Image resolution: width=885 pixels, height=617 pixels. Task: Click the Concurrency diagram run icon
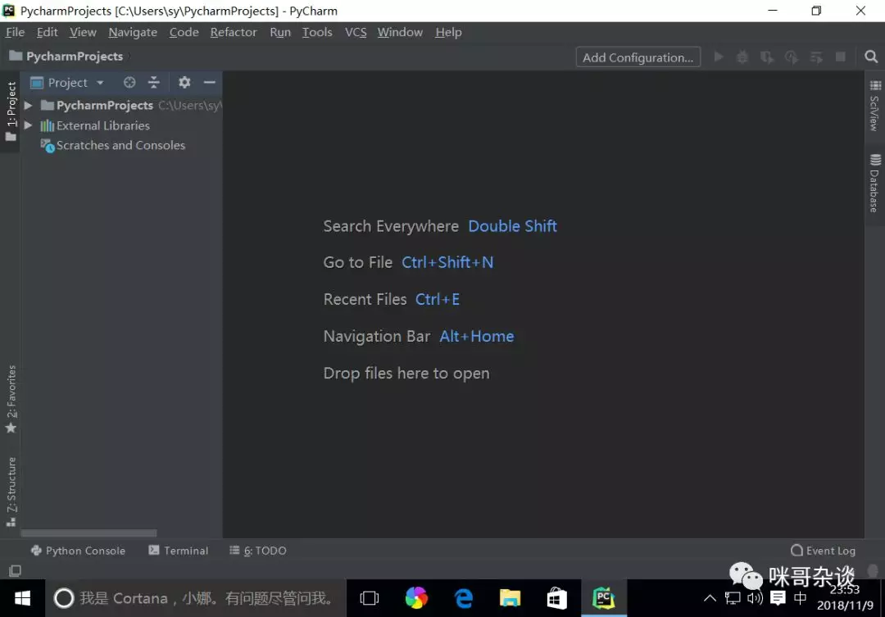coord(816,57)
